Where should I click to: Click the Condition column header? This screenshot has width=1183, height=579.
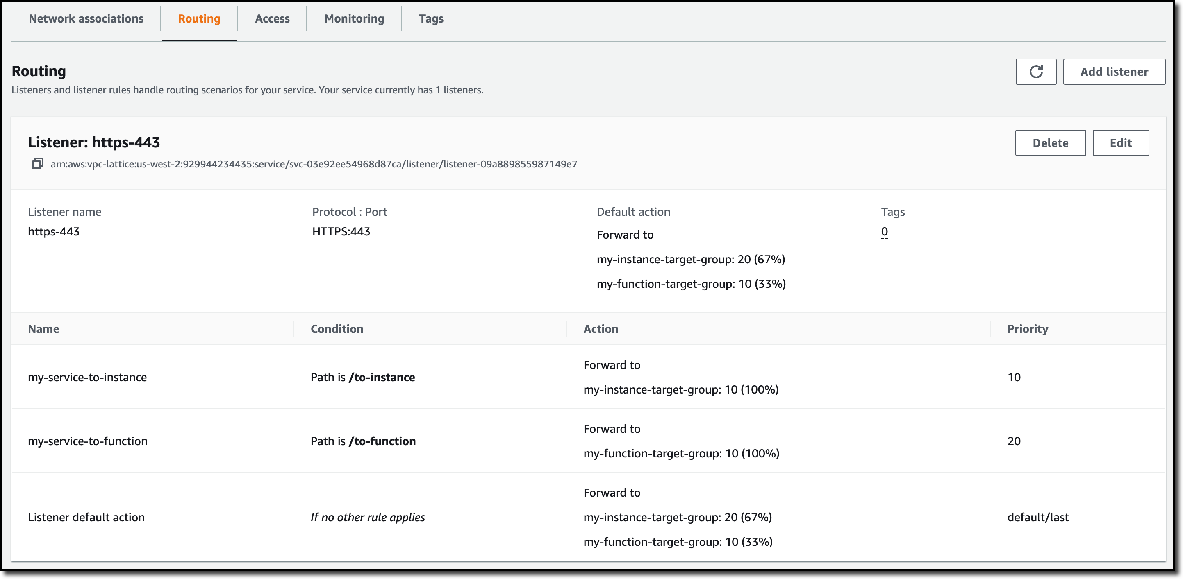click(x=337, y=329)
